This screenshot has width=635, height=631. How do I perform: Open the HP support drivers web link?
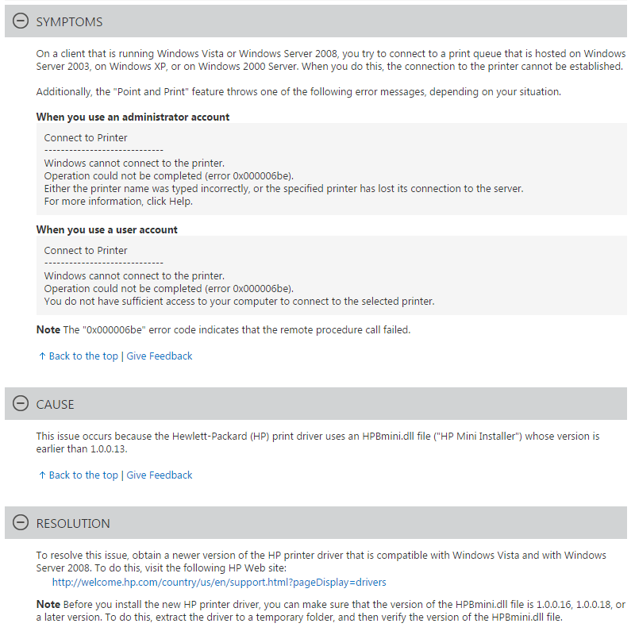pos(219,582)
